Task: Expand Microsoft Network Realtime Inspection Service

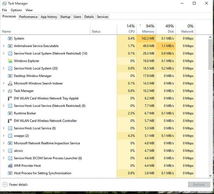Action: pyautogui.click(x=4, y=143)
